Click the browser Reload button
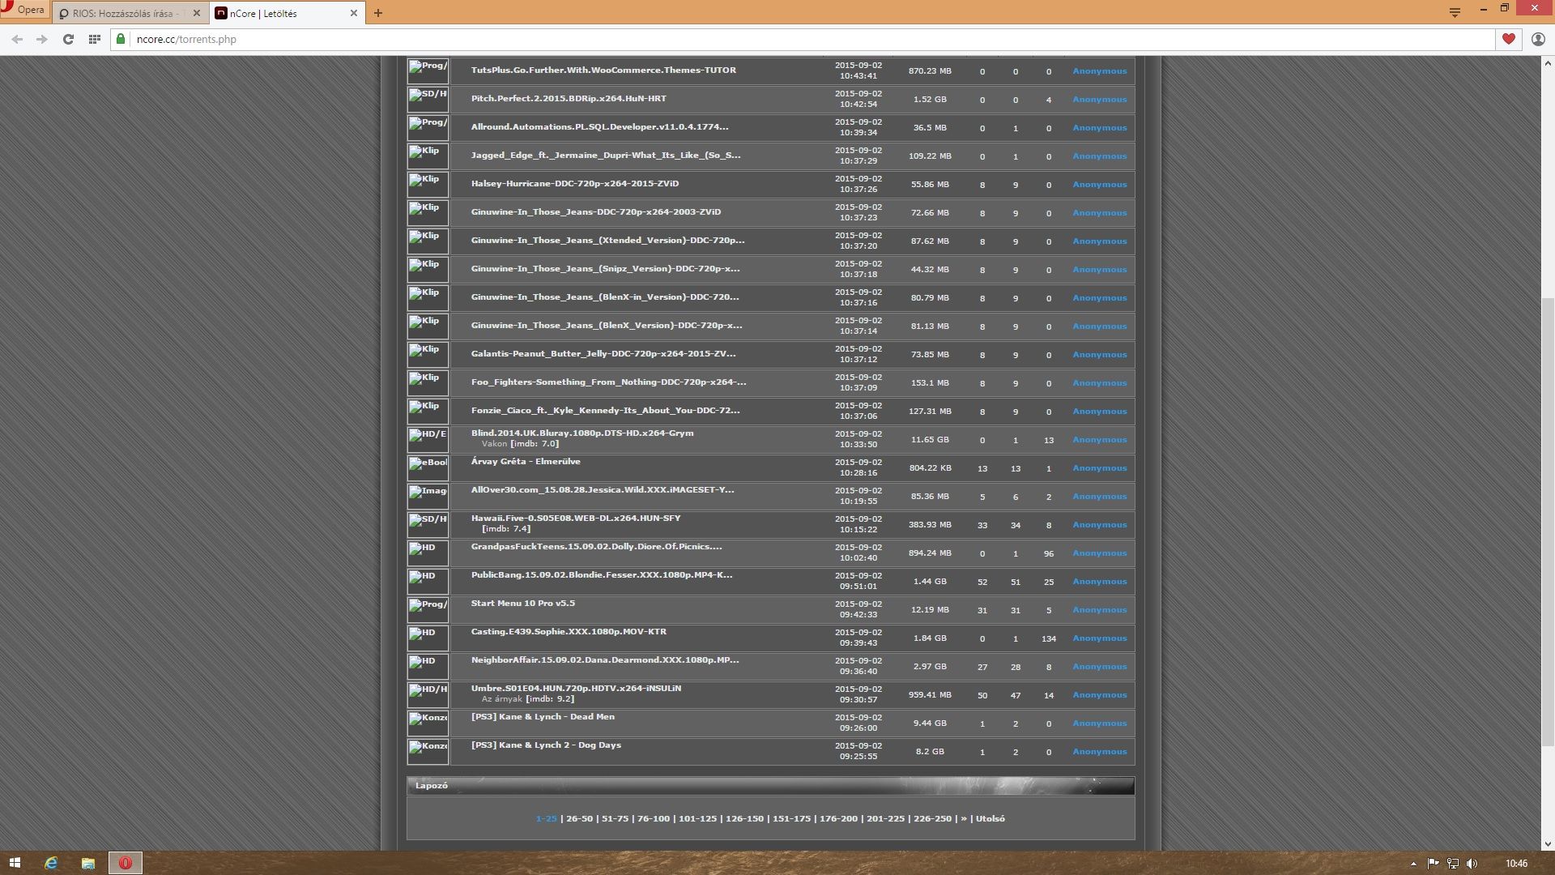1555x875 pixels. [68, 39]
